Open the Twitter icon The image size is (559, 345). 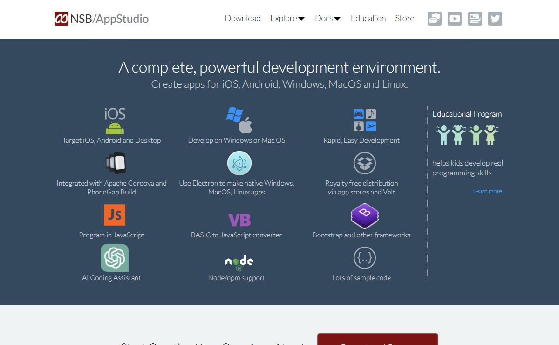(x=495, y=19)
